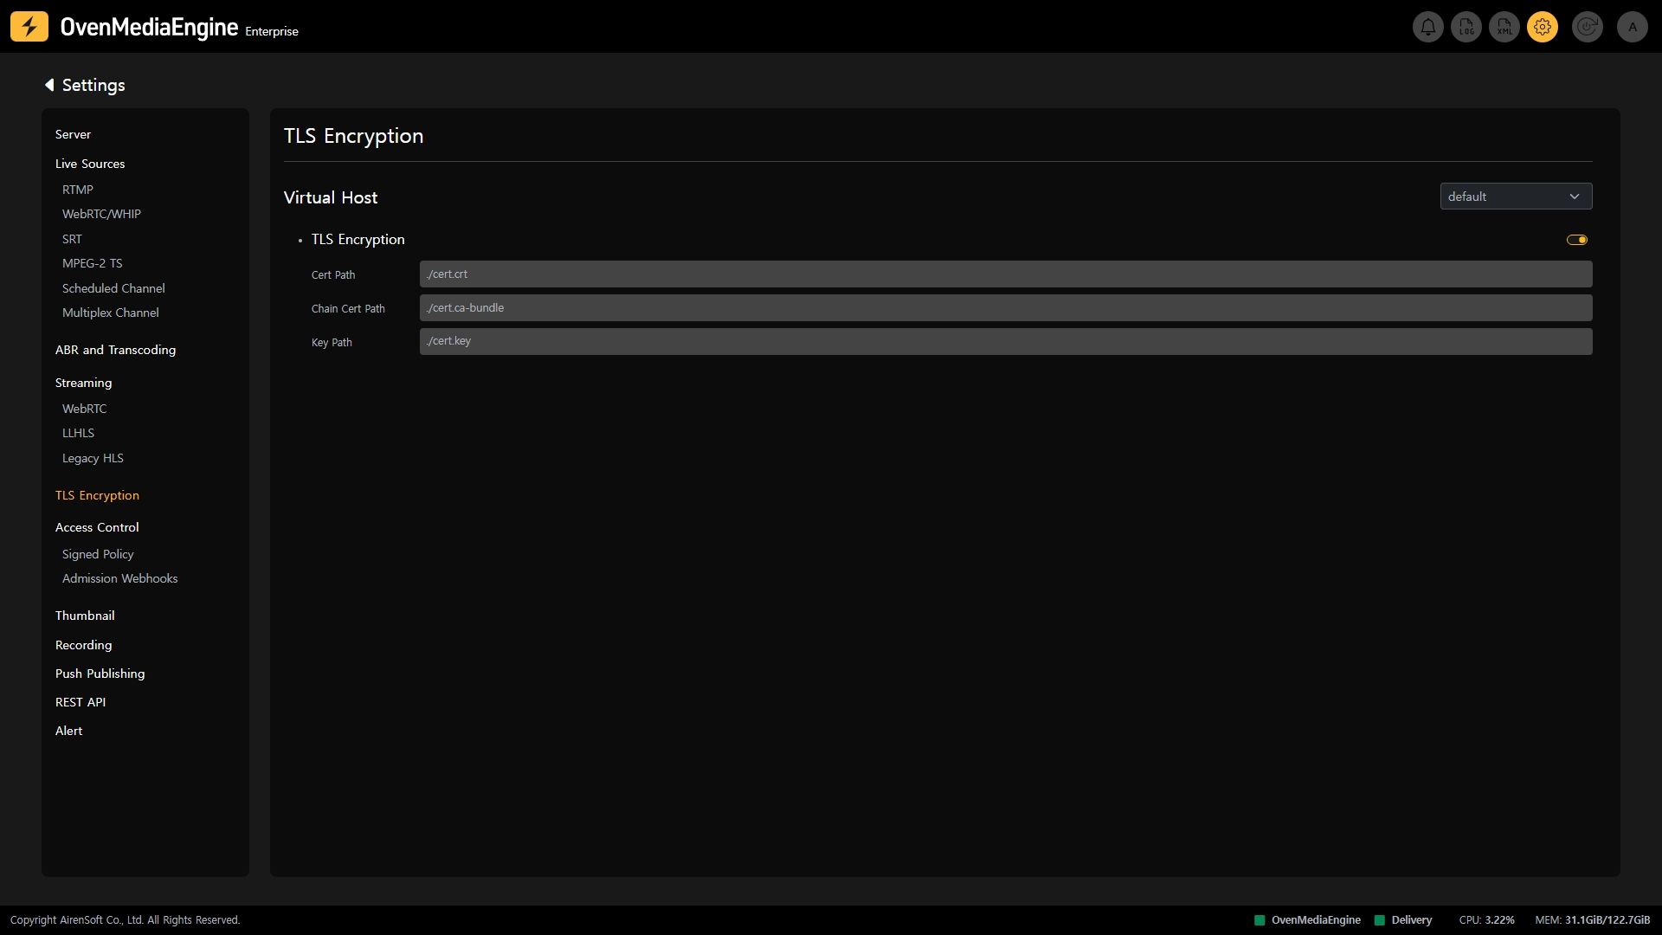Toggle off the TLS Encryption switch

pyautogui.click(x=1576, y=240)
